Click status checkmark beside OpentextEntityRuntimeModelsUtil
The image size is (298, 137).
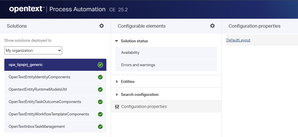click(100, 90)
